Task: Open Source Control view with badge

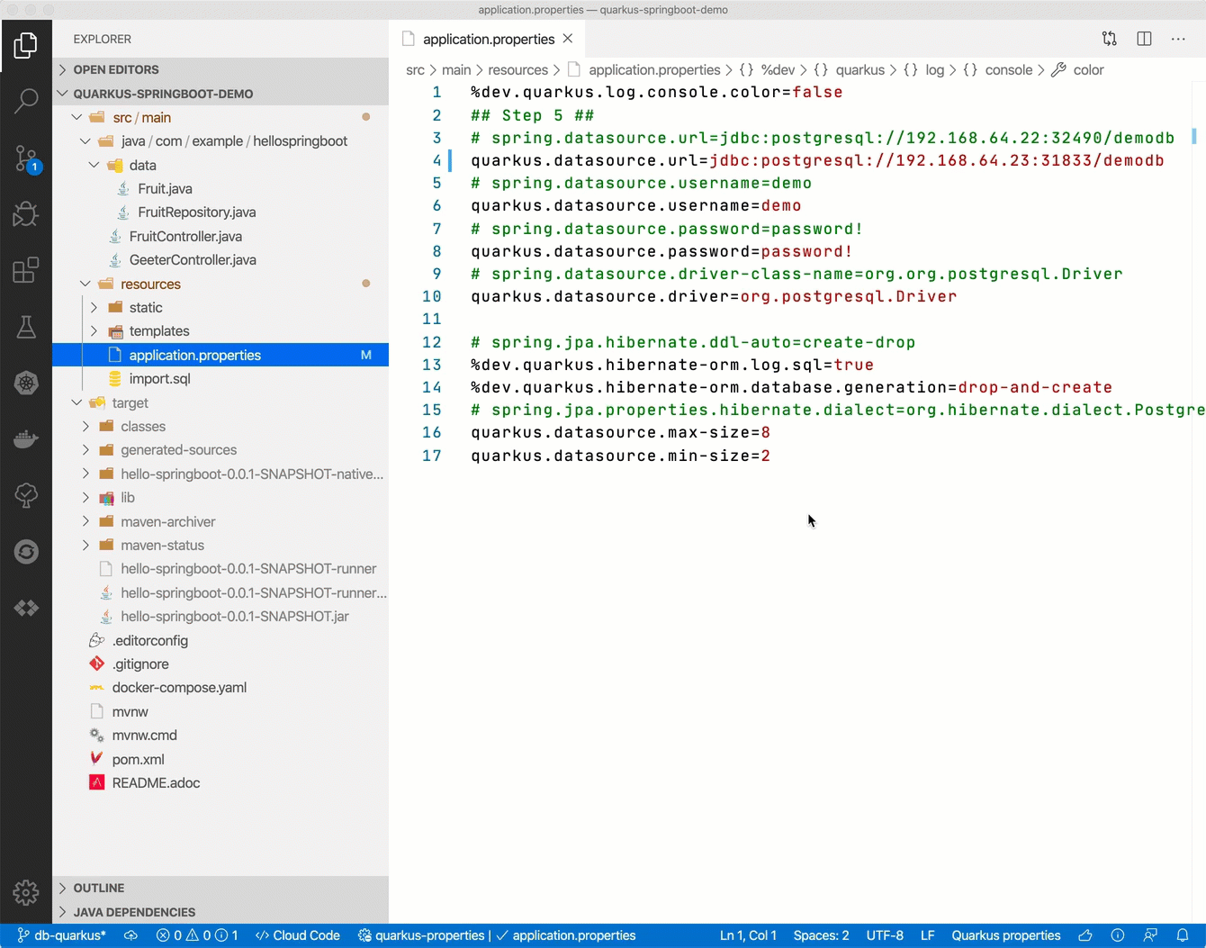Action: tap(26, 158)
